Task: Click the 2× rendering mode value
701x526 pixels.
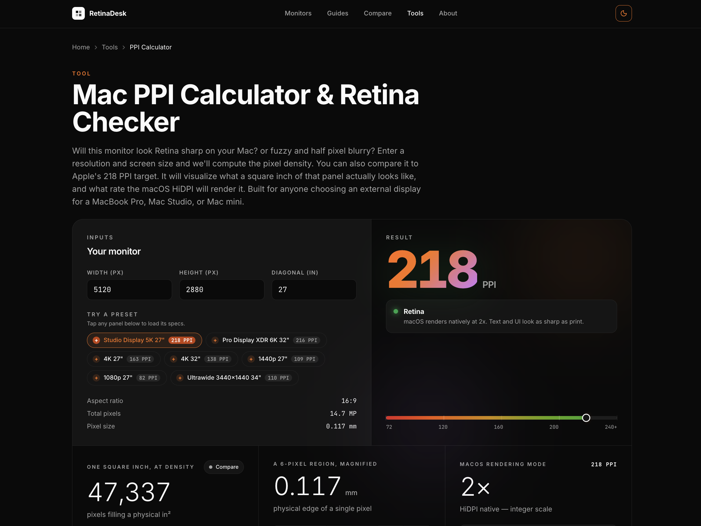Action: 475,487
